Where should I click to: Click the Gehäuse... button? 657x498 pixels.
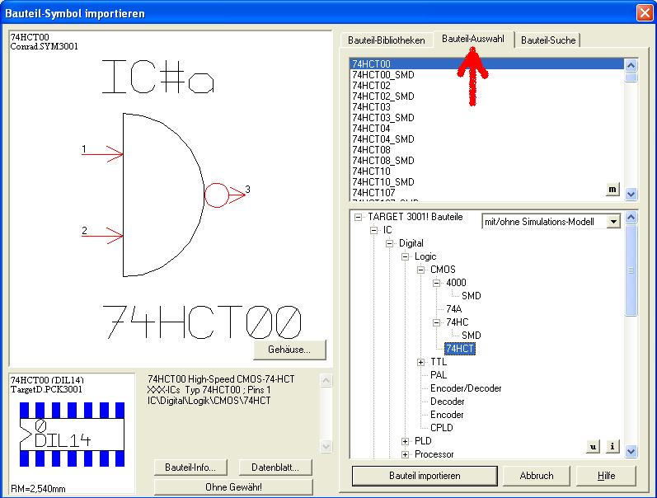(x=289, y=350)
